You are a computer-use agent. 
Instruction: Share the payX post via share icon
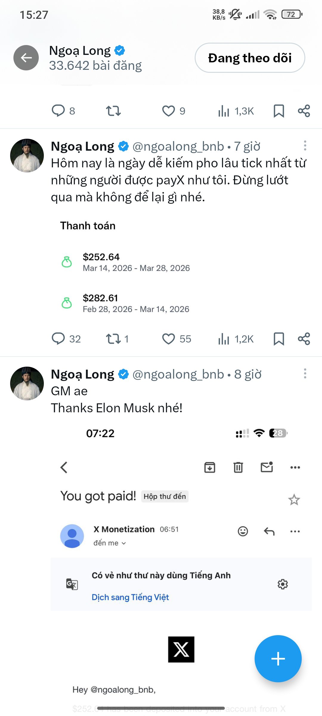(x=304, y=339)
